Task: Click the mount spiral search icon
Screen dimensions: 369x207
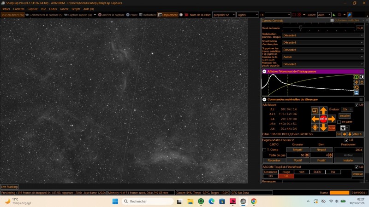Action: click(315, 110)
